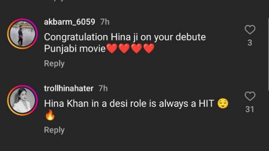Screen dimensions: 269x151
Task: Open akbarm_6059's profile picture story
Action: pyautogui.click(x=22, y=34)
